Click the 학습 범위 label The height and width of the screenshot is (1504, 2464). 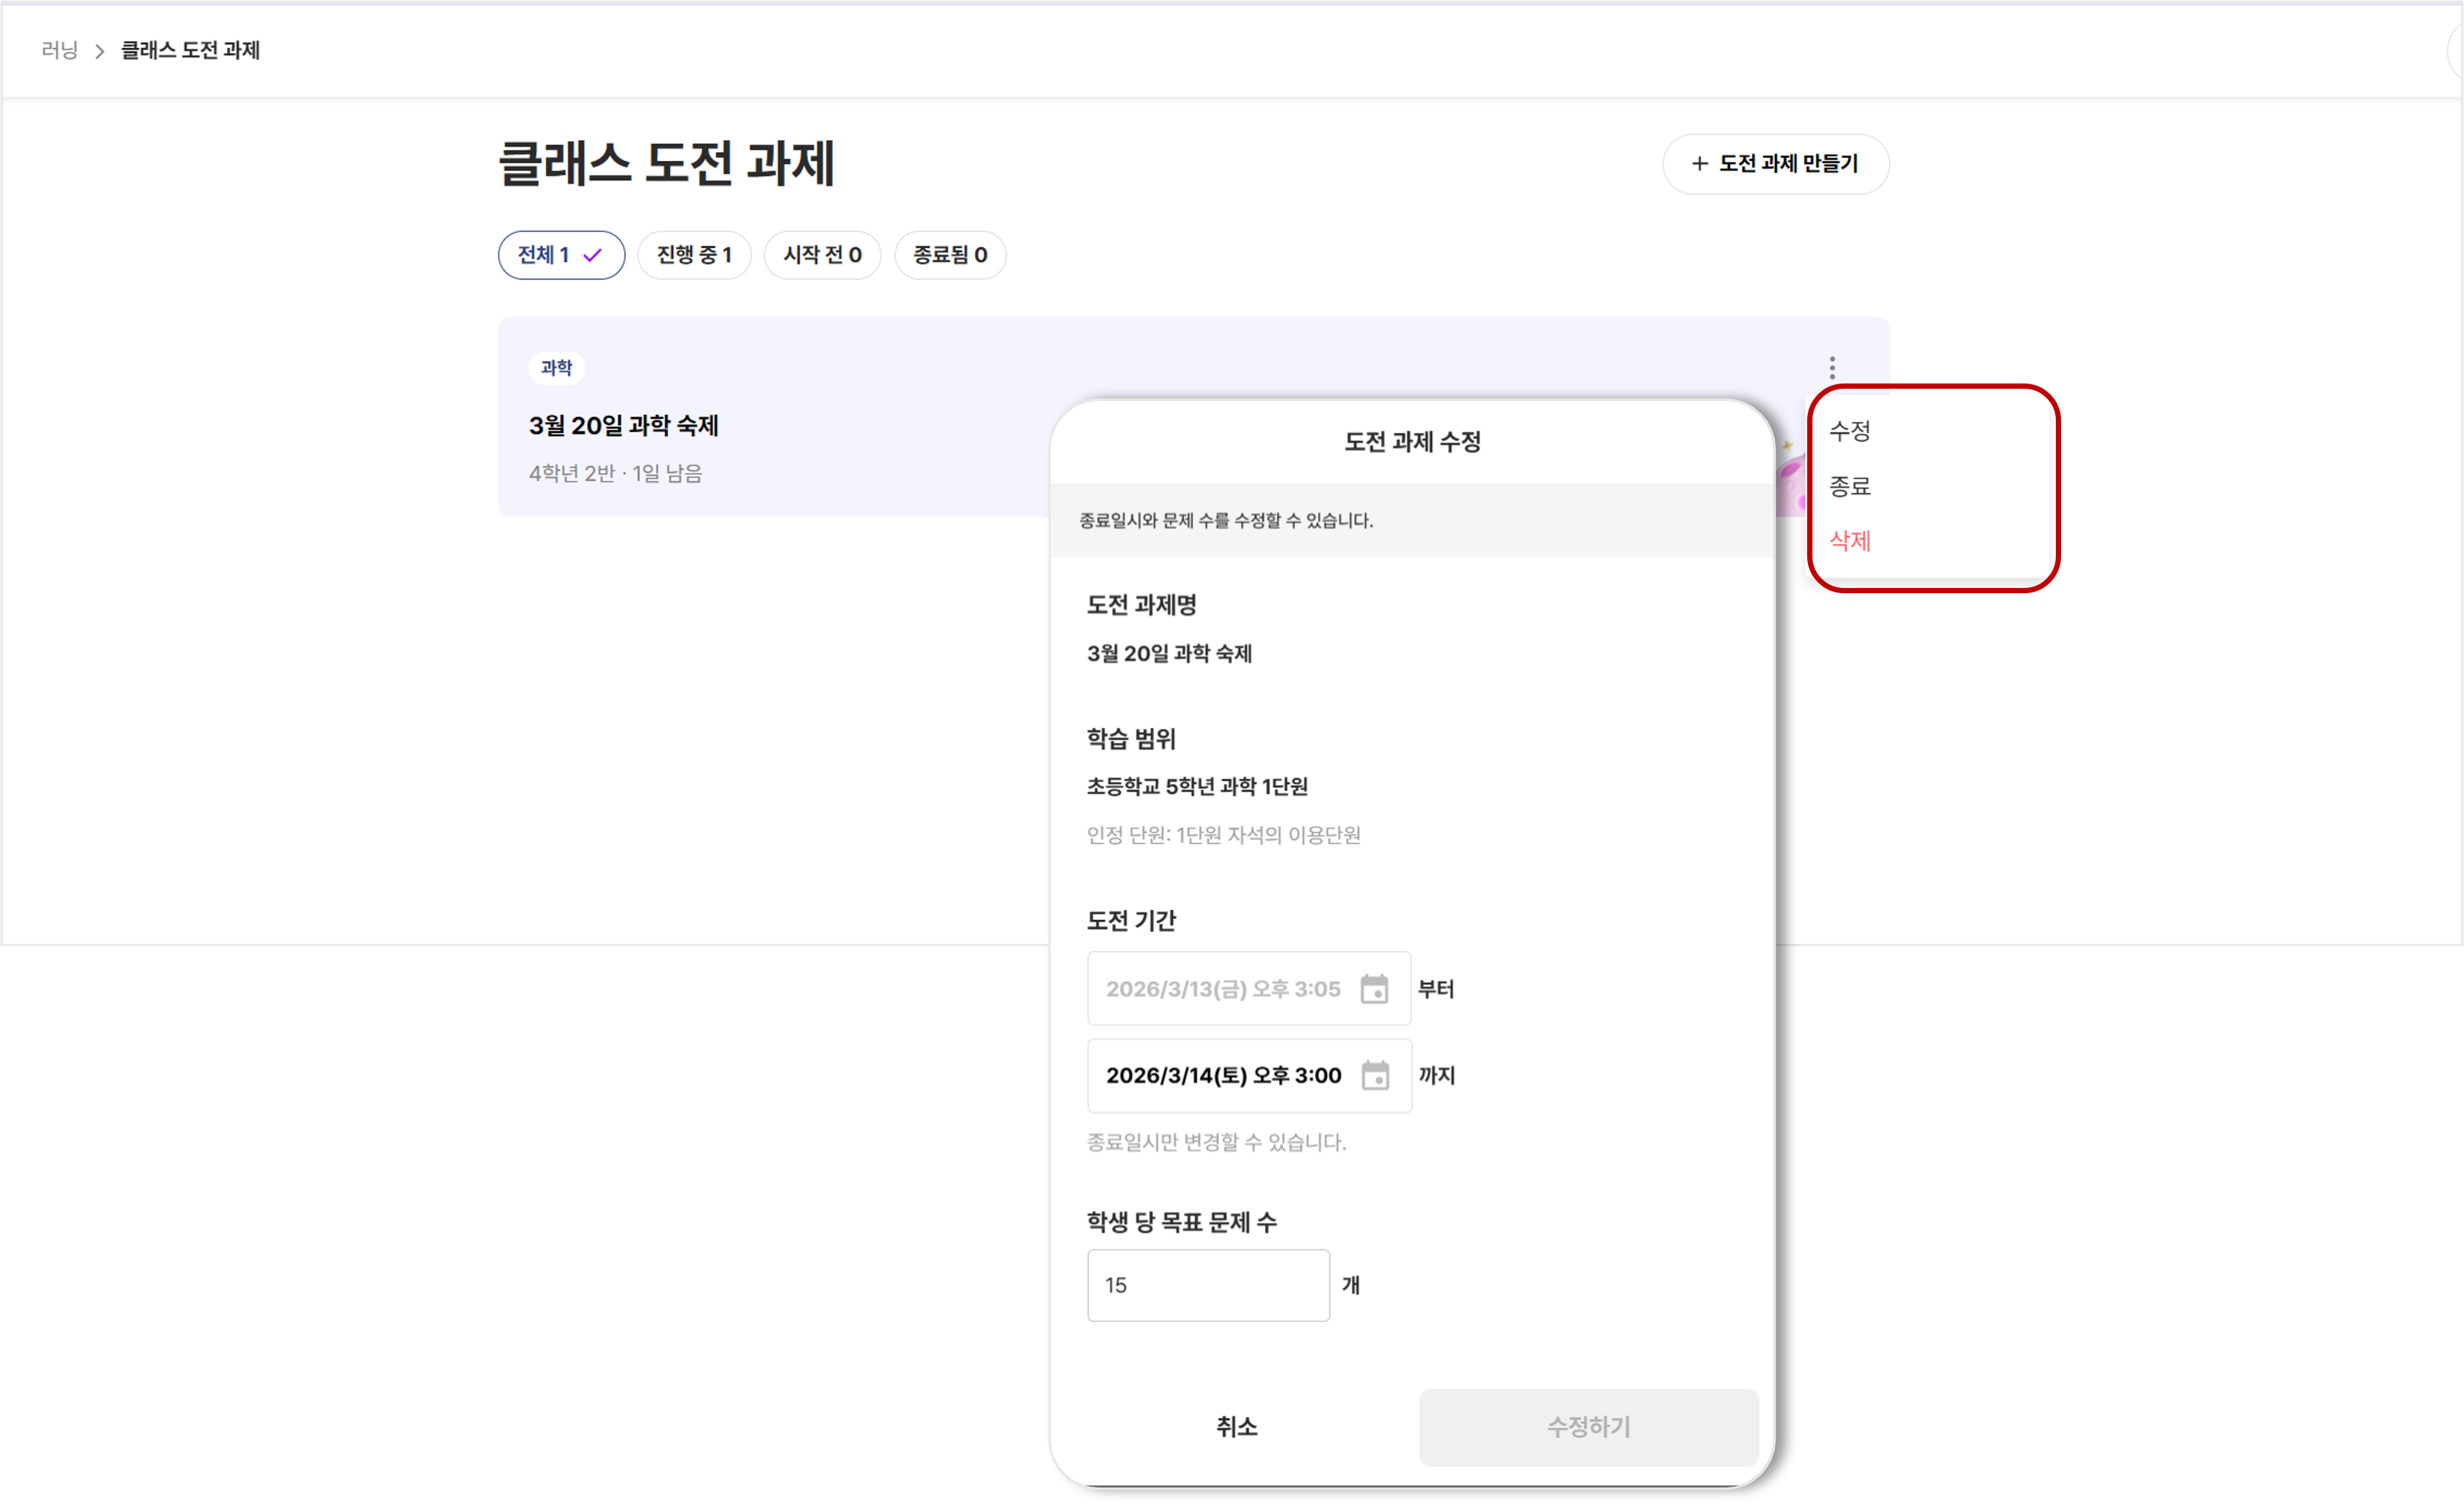1131,739
